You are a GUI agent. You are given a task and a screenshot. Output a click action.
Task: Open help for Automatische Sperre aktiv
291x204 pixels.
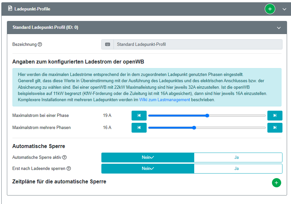[x=64, y=157]
